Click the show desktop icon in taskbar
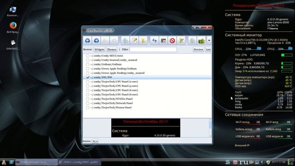Viewport: 295px width, 166px height. pyautogui.click(x=11, y=162)
